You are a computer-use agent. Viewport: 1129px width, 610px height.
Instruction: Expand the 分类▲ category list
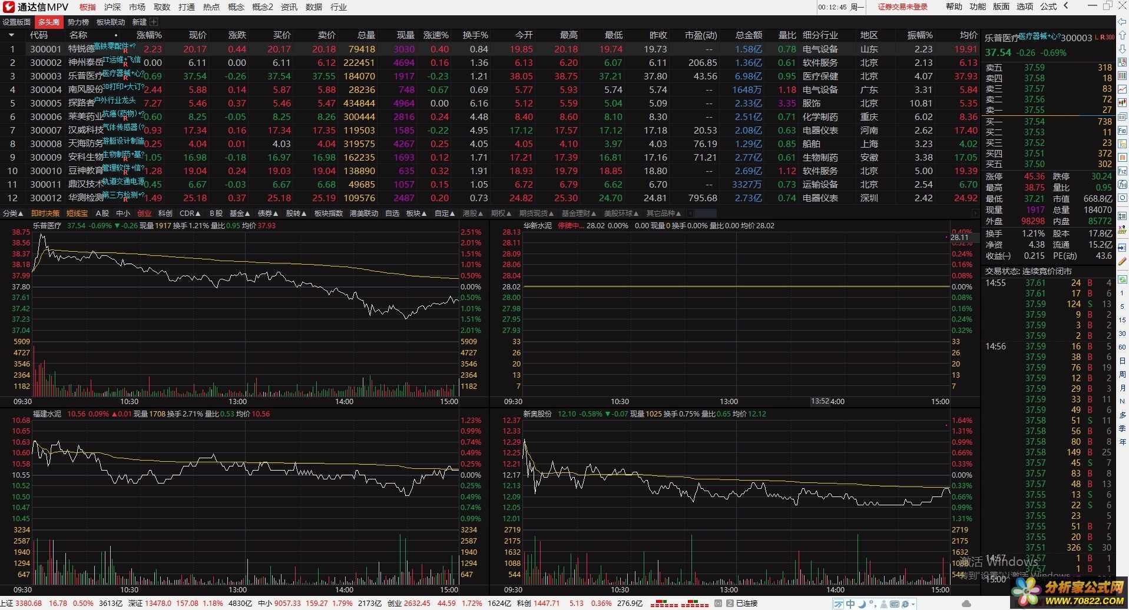pyautogui.click(x=13, y=214)
